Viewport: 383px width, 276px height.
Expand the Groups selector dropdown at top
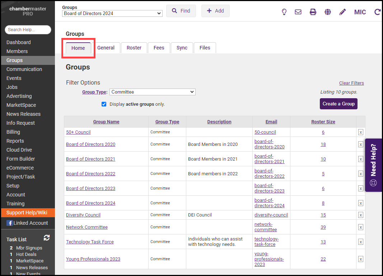(x=112, y=14)
